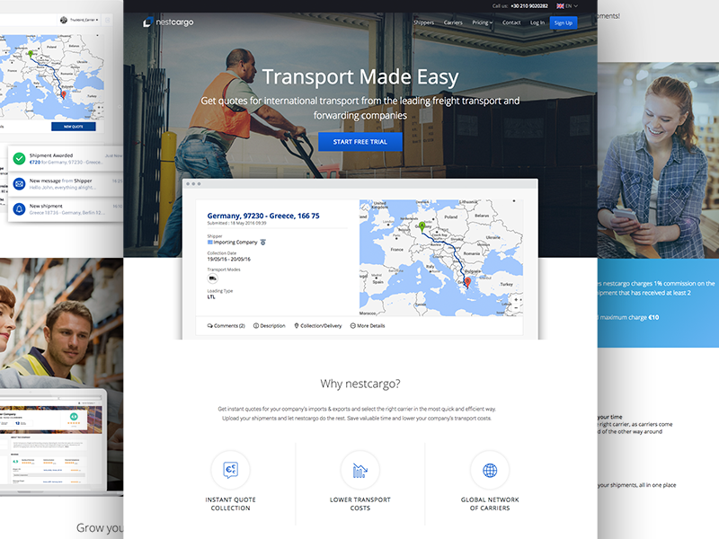Click the green Germany map marker

point(422,225)
